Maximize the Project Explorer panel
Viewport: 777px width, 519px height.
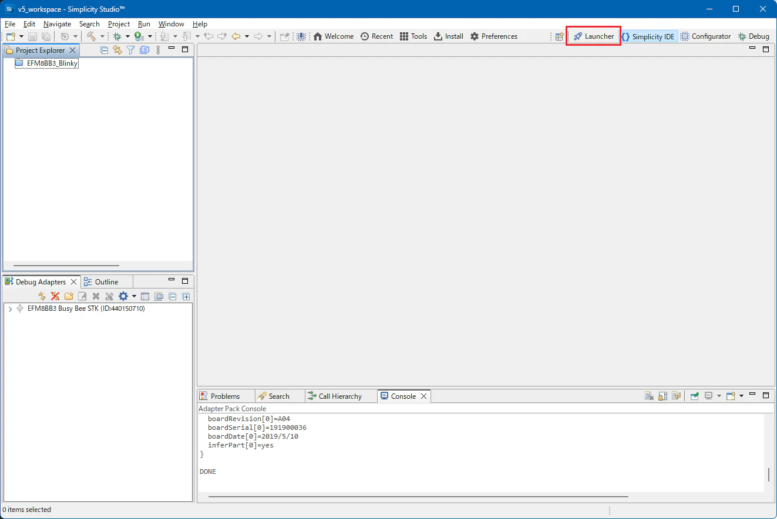(x=185, y=49)
